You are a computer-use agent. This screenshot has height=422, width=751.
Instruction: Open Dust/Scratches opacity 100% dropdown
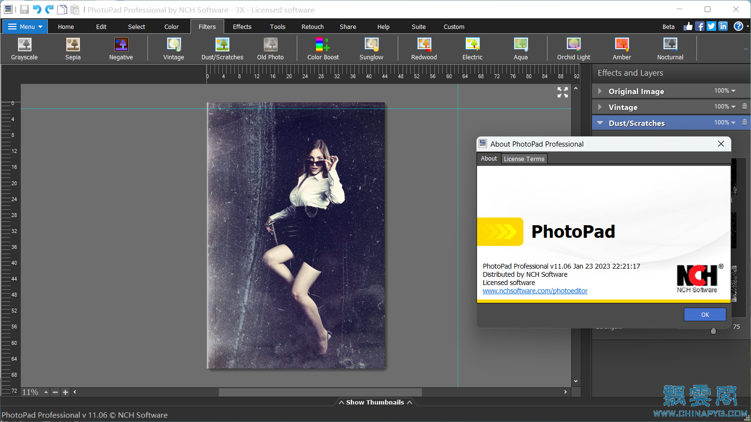click(x=725, y=123)
